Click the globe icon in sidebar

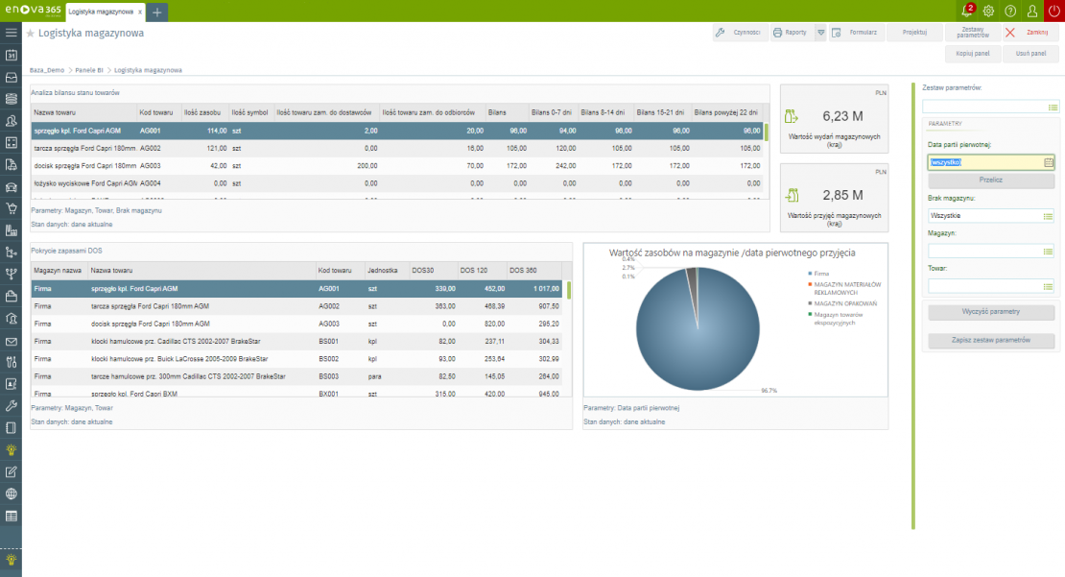click(x=12, y=493)
